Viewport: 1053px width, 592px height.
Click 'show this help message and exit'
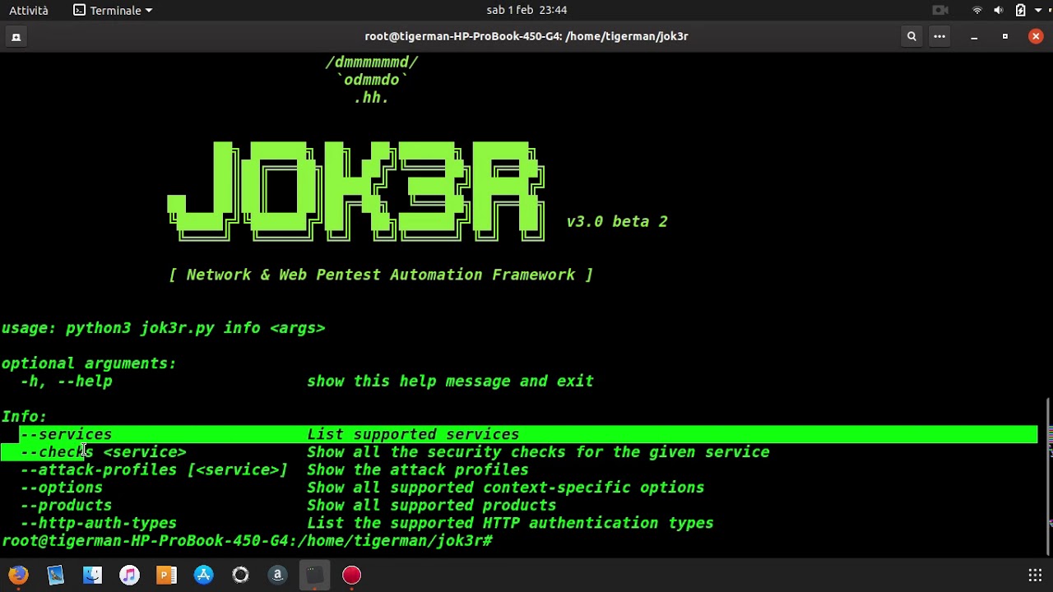450,381
